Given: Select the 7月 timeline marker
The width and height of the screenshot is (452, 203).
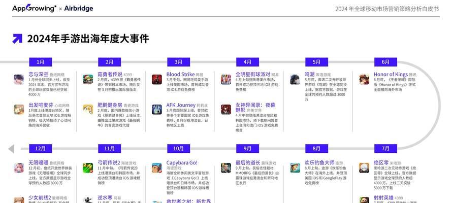Looking at the screenshot, I should 385,149.
